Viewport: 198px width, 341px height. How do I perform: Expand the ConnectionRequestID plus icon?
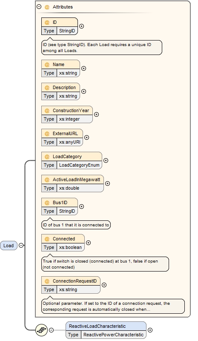pyautogui.click(x=104, y=285)
